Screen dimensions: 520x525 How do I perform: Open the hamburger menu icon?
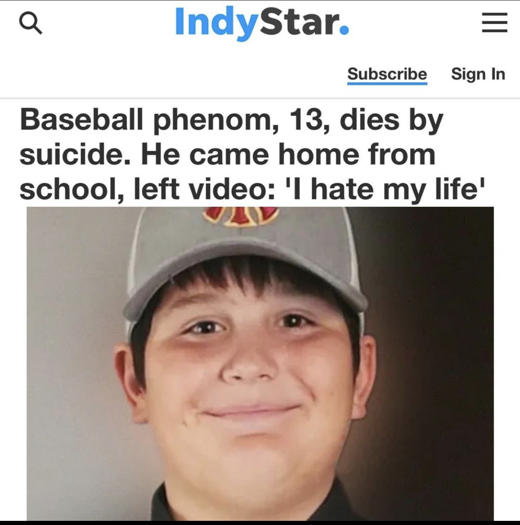coord(495,22)
